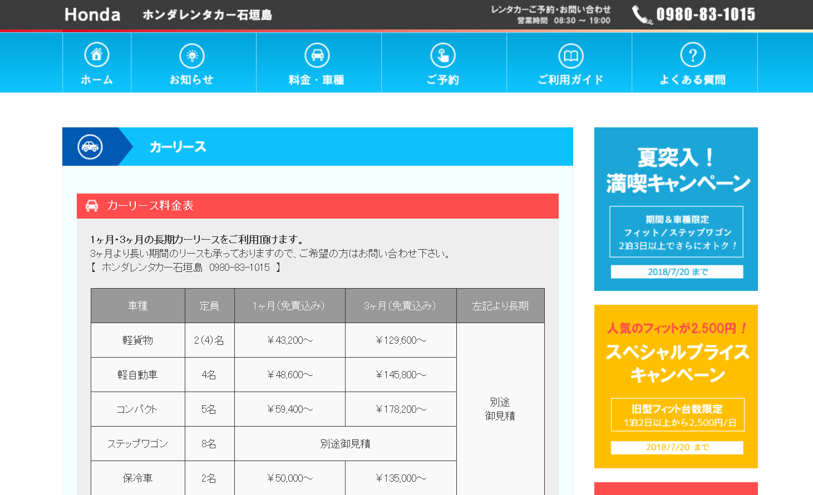The image size is (813, 495).
Task: Click the ￥48,600～ price cell
Action: 290,375
